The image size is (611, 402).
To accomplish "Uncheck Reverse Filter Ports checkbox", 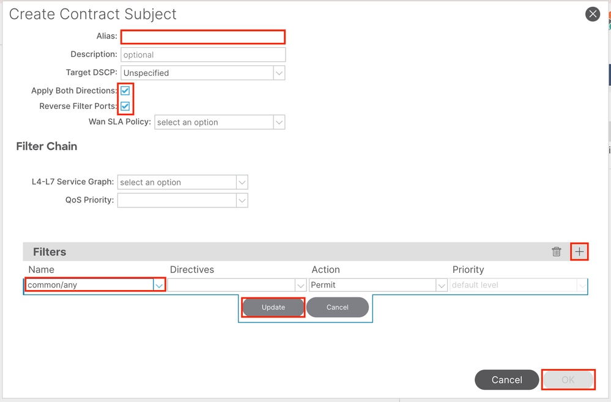I will pyautogui.click(x=125, y=106).
